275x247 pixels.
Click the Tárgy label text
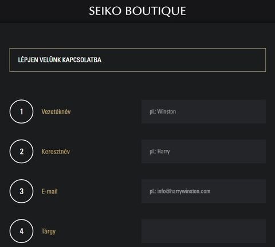[x=49, y=231]
